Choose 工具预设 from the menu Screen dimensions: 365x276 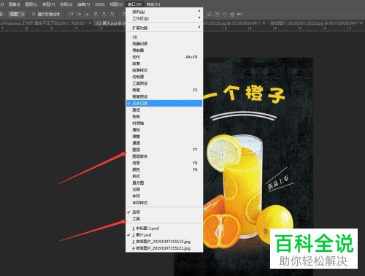click(164, 83)
